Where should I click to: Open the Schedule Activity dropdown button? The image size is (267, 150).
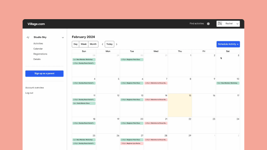[228, 44]
